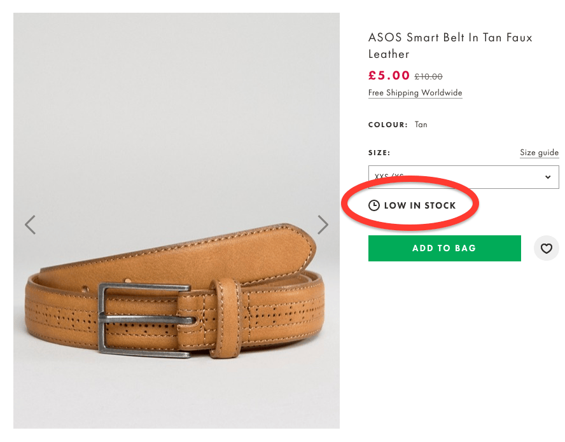The height and width of the screenshot is (442, 565).
Task: Add the belt to your wishlist via heart icon
Action: pyautogui.click(x=546, y=248)
